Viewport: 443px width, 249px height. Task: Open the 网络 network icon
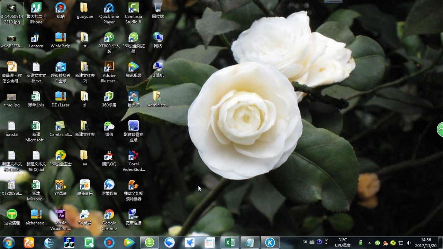tap(158, 40)
